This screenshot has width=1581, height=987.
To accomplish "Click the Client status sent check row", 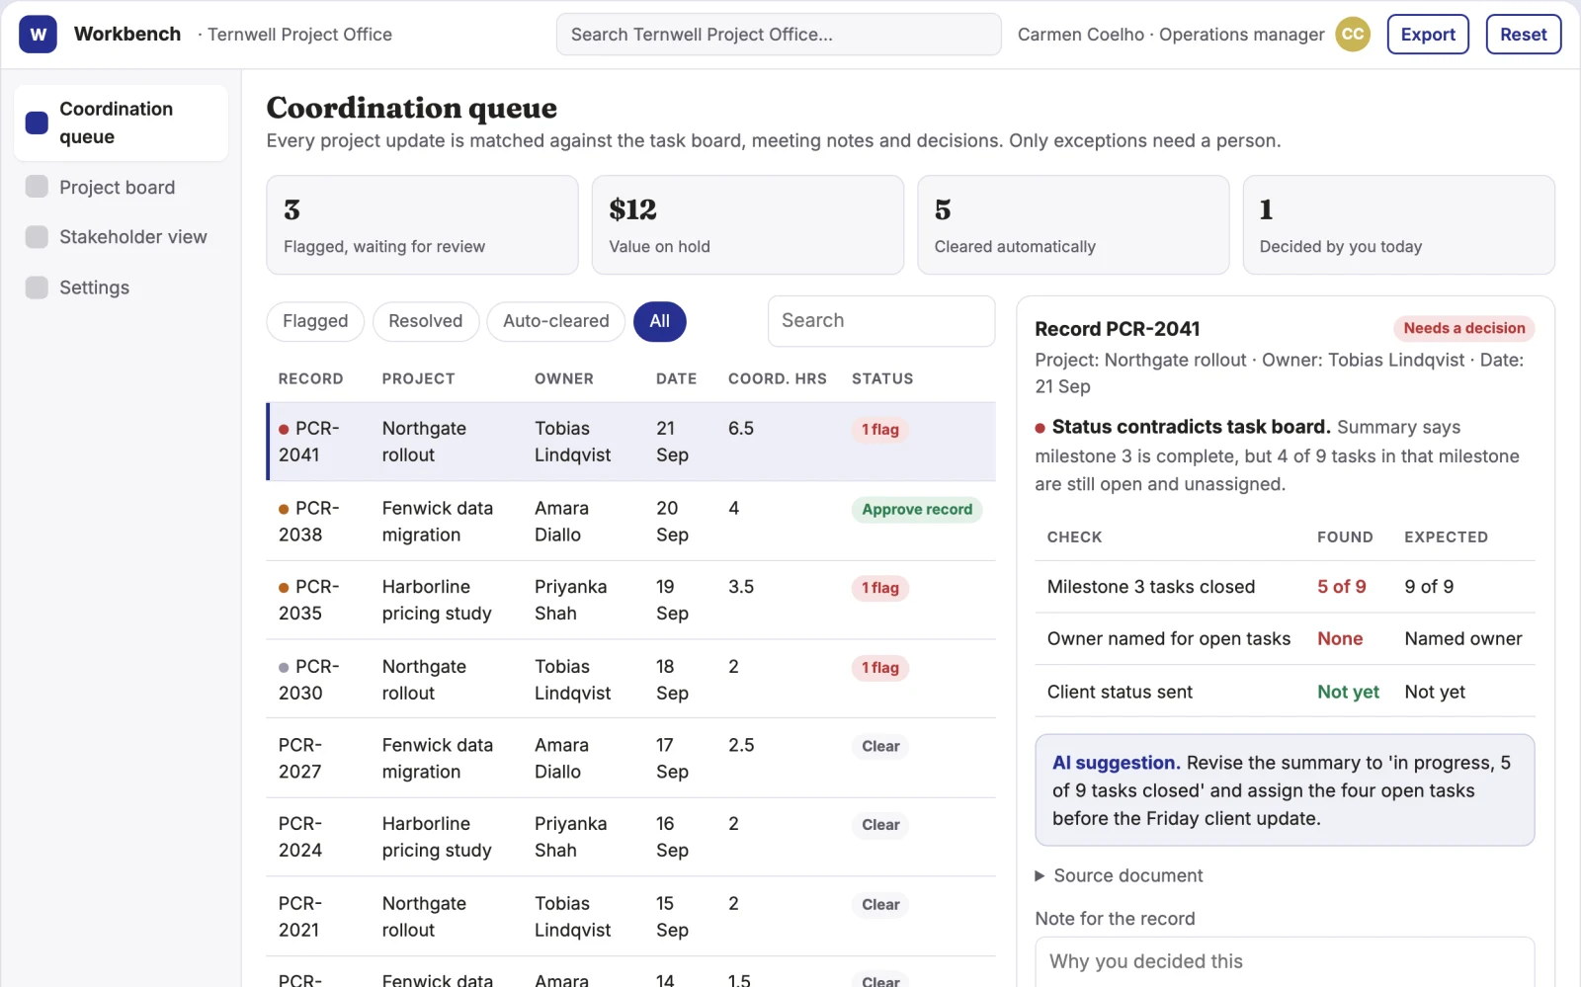I will (x=1285, y=692).
